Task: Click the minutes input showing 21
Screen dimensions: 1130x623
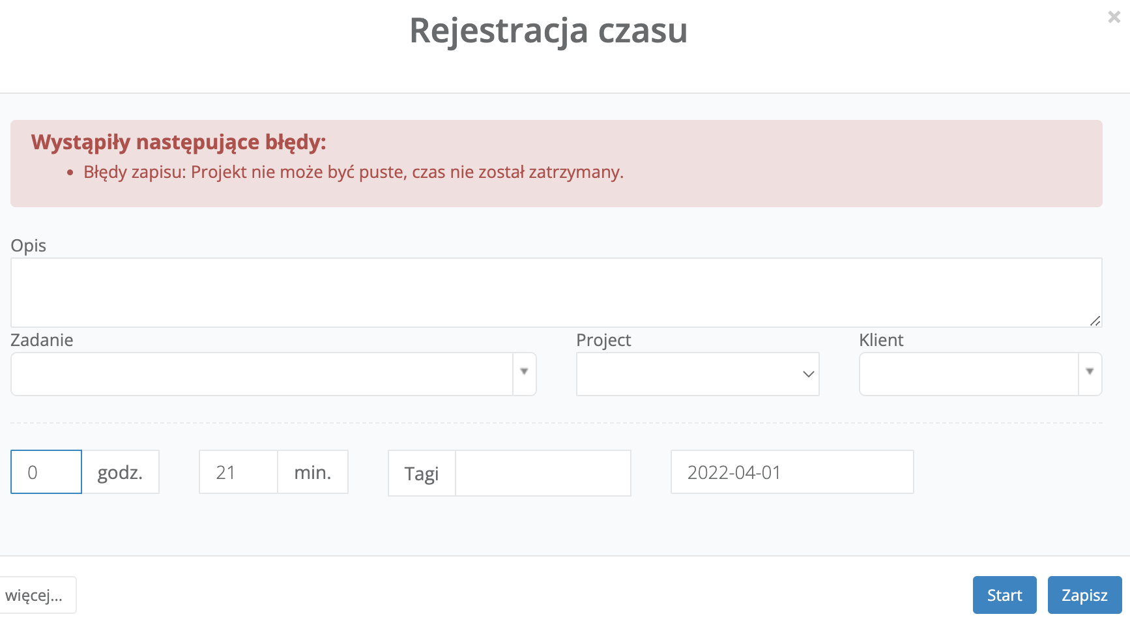Action: [239, 472]
